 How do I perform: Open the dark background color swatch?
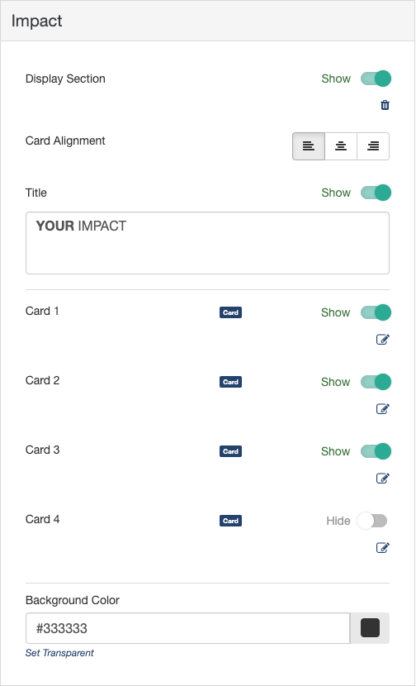point(370,628)
